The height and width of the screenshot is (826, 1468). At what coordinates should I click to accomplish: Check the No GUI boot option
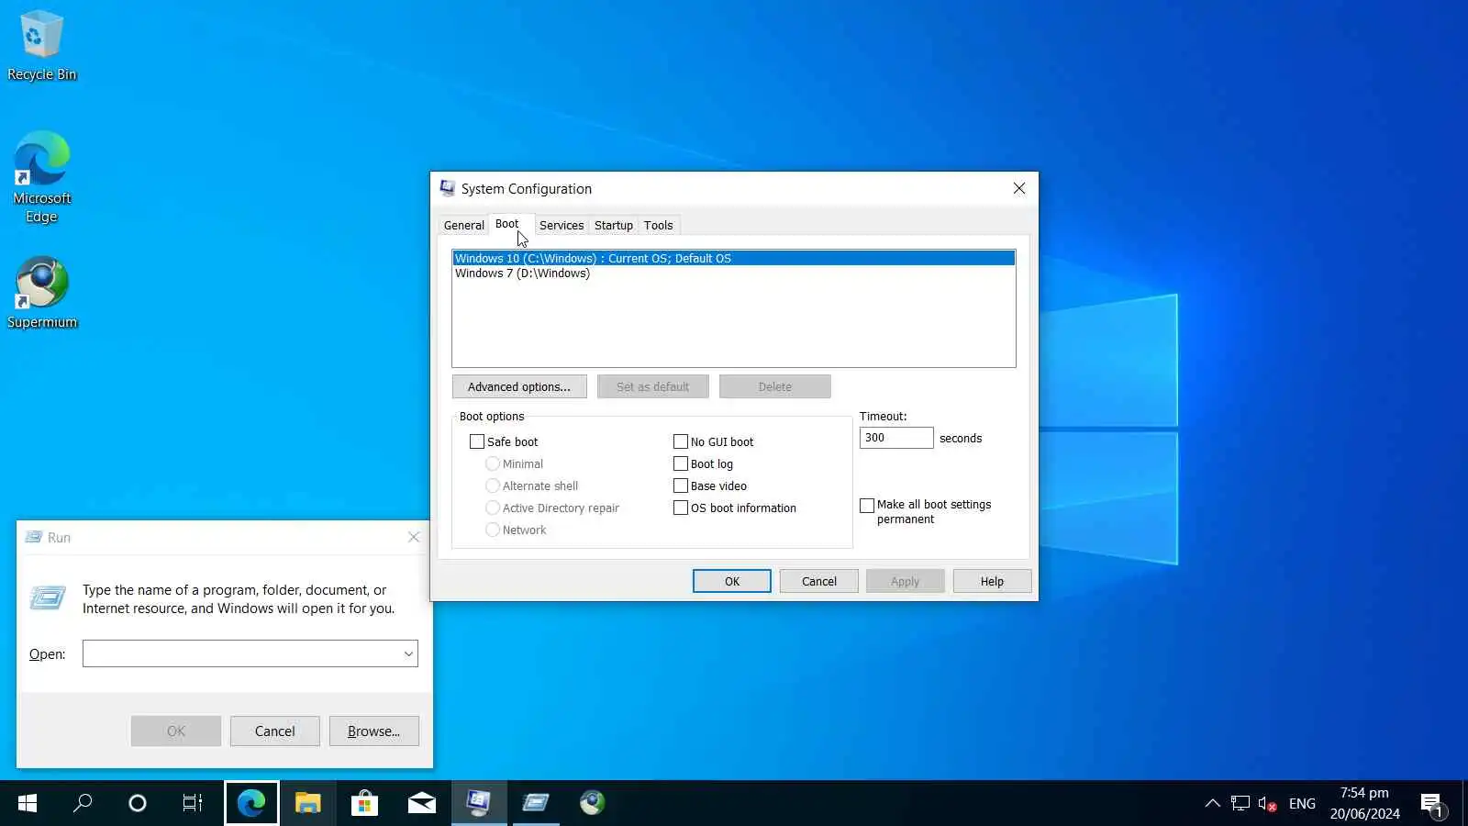(681, 441)
